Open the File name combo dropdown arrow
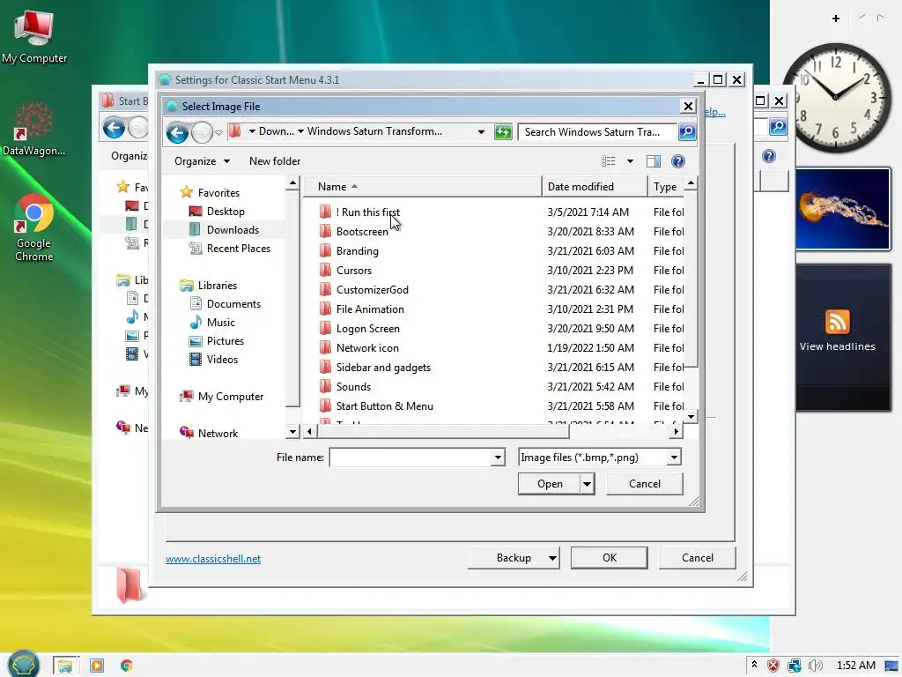Viewport: 902px width, 677px height. tap(498, 458)
